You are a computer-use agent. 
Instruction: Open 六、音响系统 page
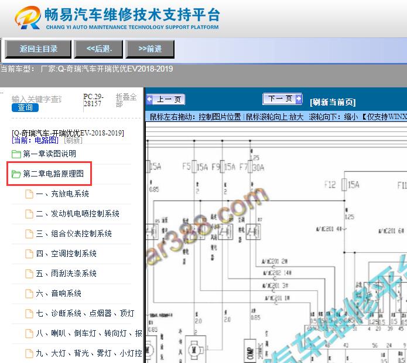[59, 293]
